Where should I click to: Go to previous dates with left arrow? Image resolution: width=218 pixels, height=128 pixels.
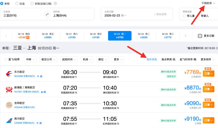6,36
